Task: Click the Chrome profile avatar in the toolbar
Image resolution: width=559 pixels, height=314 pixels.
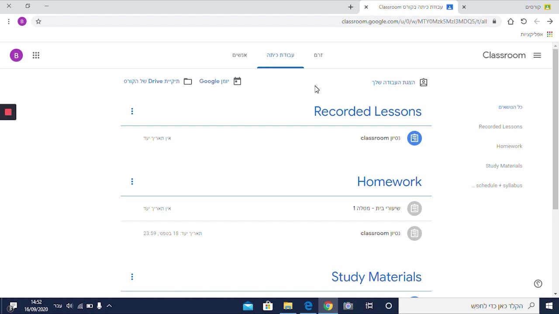Action: 22,21
